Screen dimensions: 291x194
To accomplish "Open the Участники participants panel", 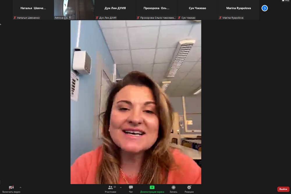I will pos(111,188).
